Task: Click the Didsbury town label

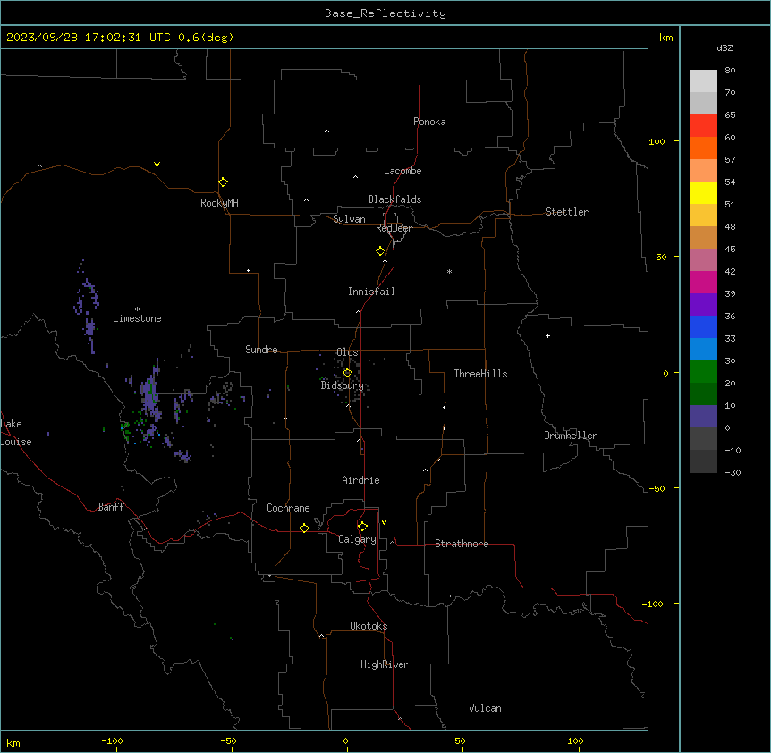Action: point(343,385)
